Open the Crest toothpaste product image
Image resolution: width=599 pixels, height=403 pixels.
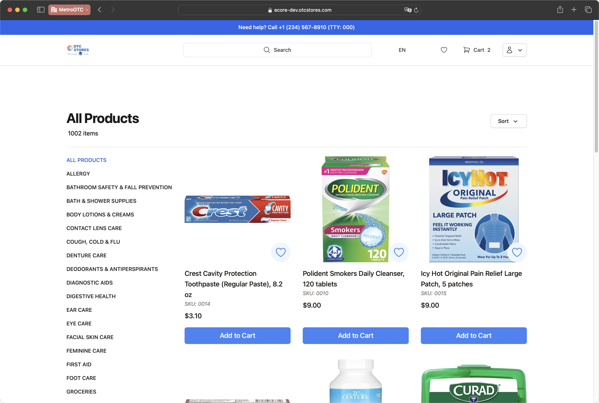point(237,209)
